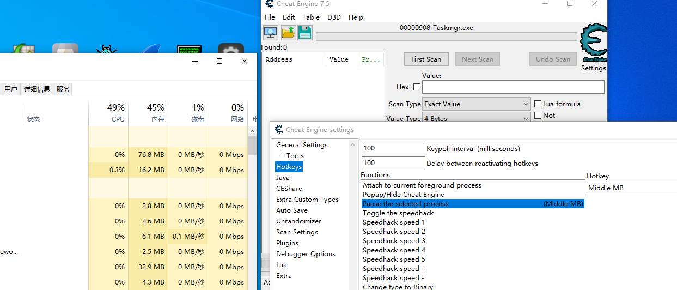Open the Edit menu
The image size is (677, 290).
tap(289, 17)
